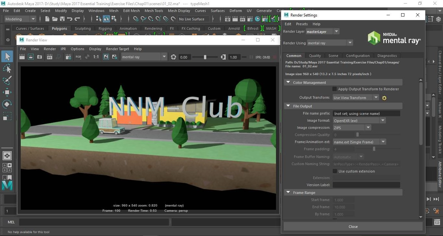Open render settings icon in Render View toolbar
This screenshot has width=443, height=236.
(68, 57)
